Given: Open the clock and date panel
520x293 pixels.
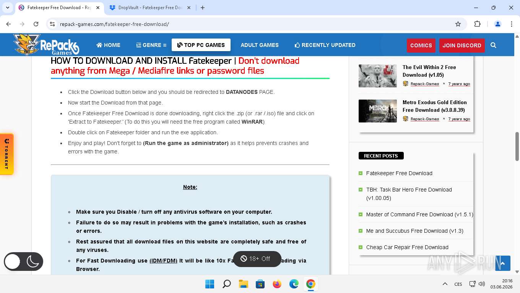Looking at the screenshot, I should click(x=502, y=284).
